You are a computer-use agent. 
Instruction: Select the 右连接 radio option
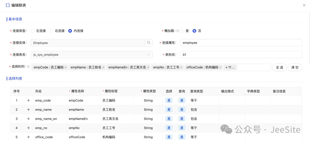pos(51,31)
